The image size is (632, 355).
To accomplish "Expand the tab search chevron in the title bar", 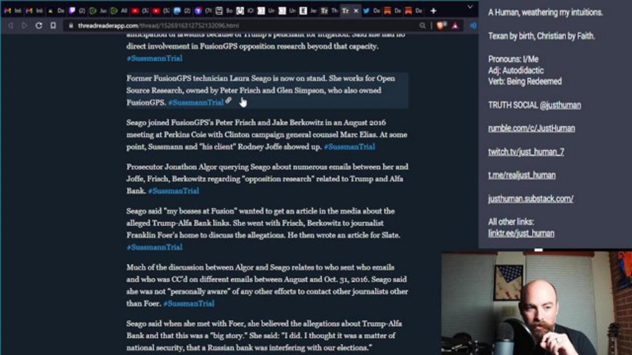I will coord(470,7).
